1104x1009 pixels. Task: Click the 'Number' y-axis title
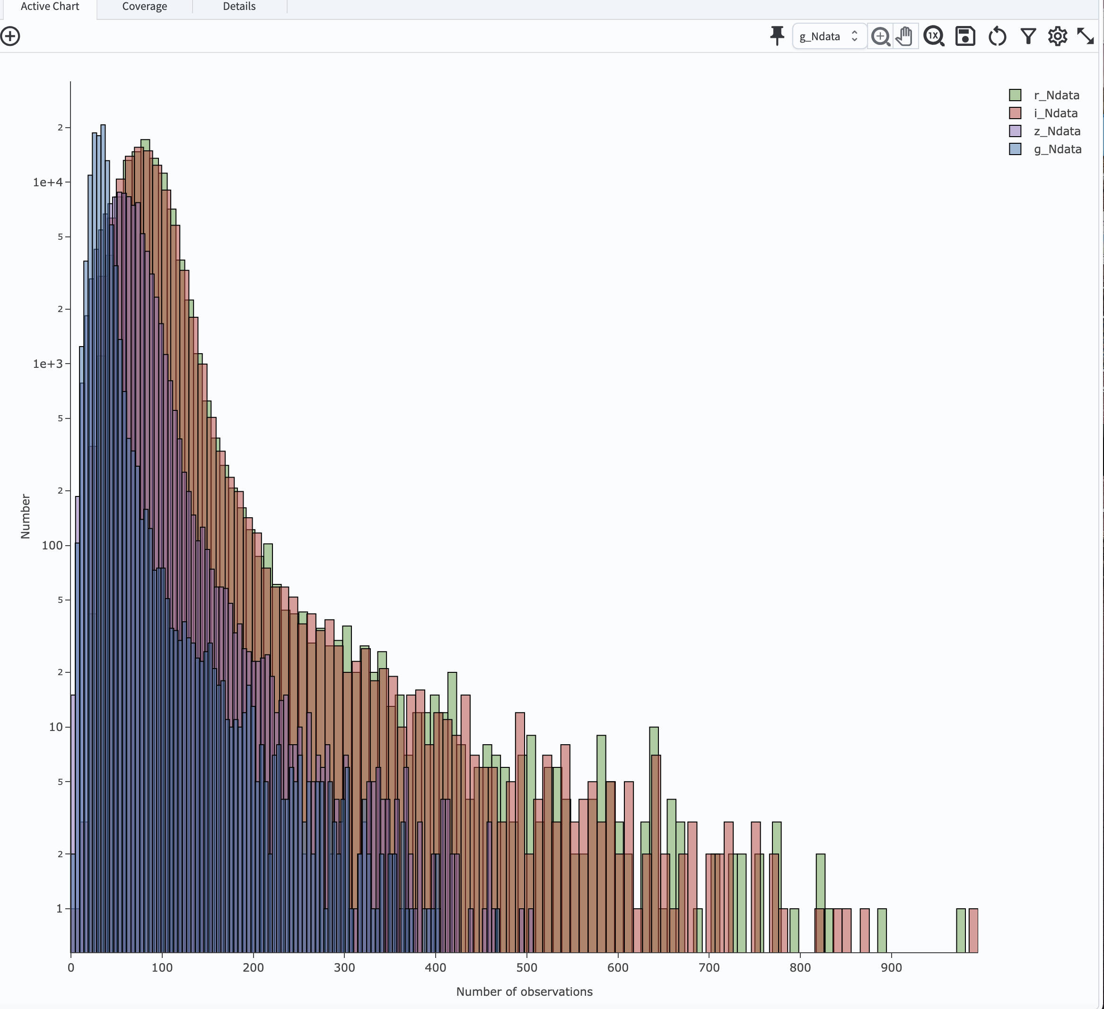tap(25, 516)
